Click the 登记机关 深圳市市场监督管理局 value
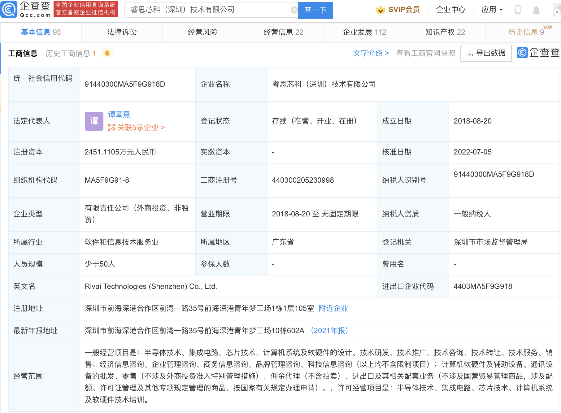561x413 pixels. tap(490, 242)
